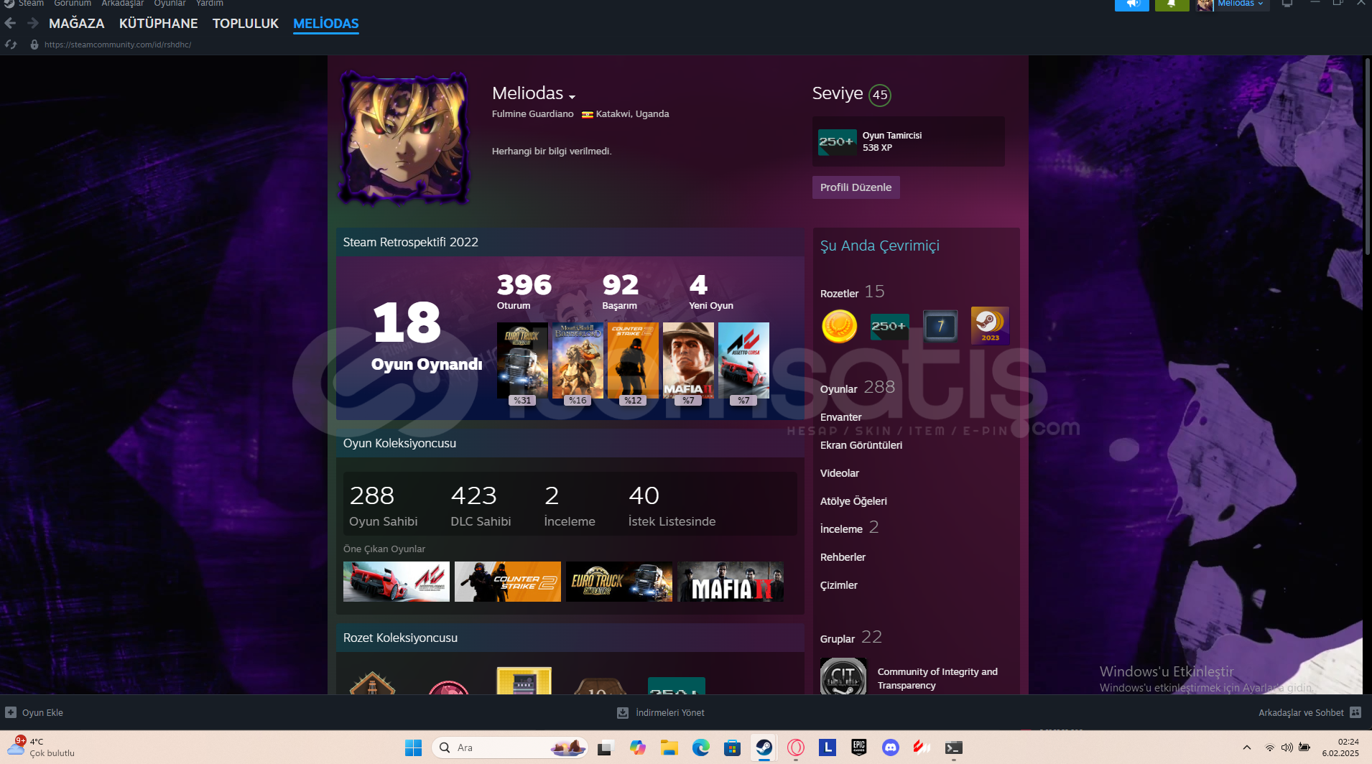Open Microsoft Edge from the taskbar

coord(701,747)
